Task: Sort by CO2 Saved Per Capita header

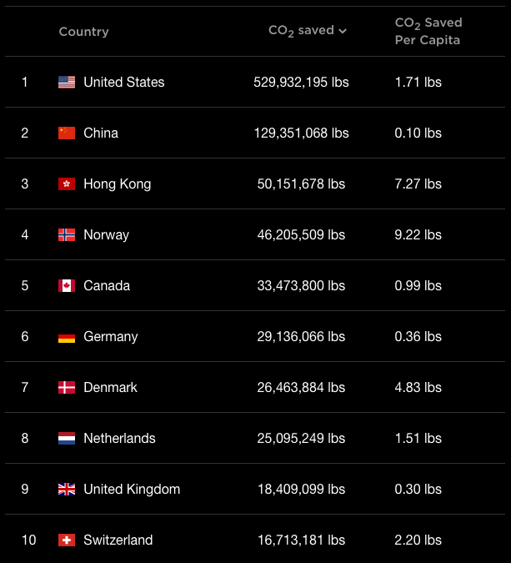Action: click(428, 31)
